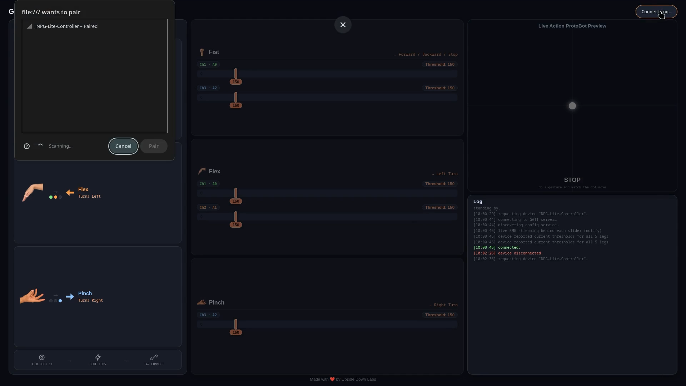Click the blue right arrow next to Pinch

pos(70,297)
